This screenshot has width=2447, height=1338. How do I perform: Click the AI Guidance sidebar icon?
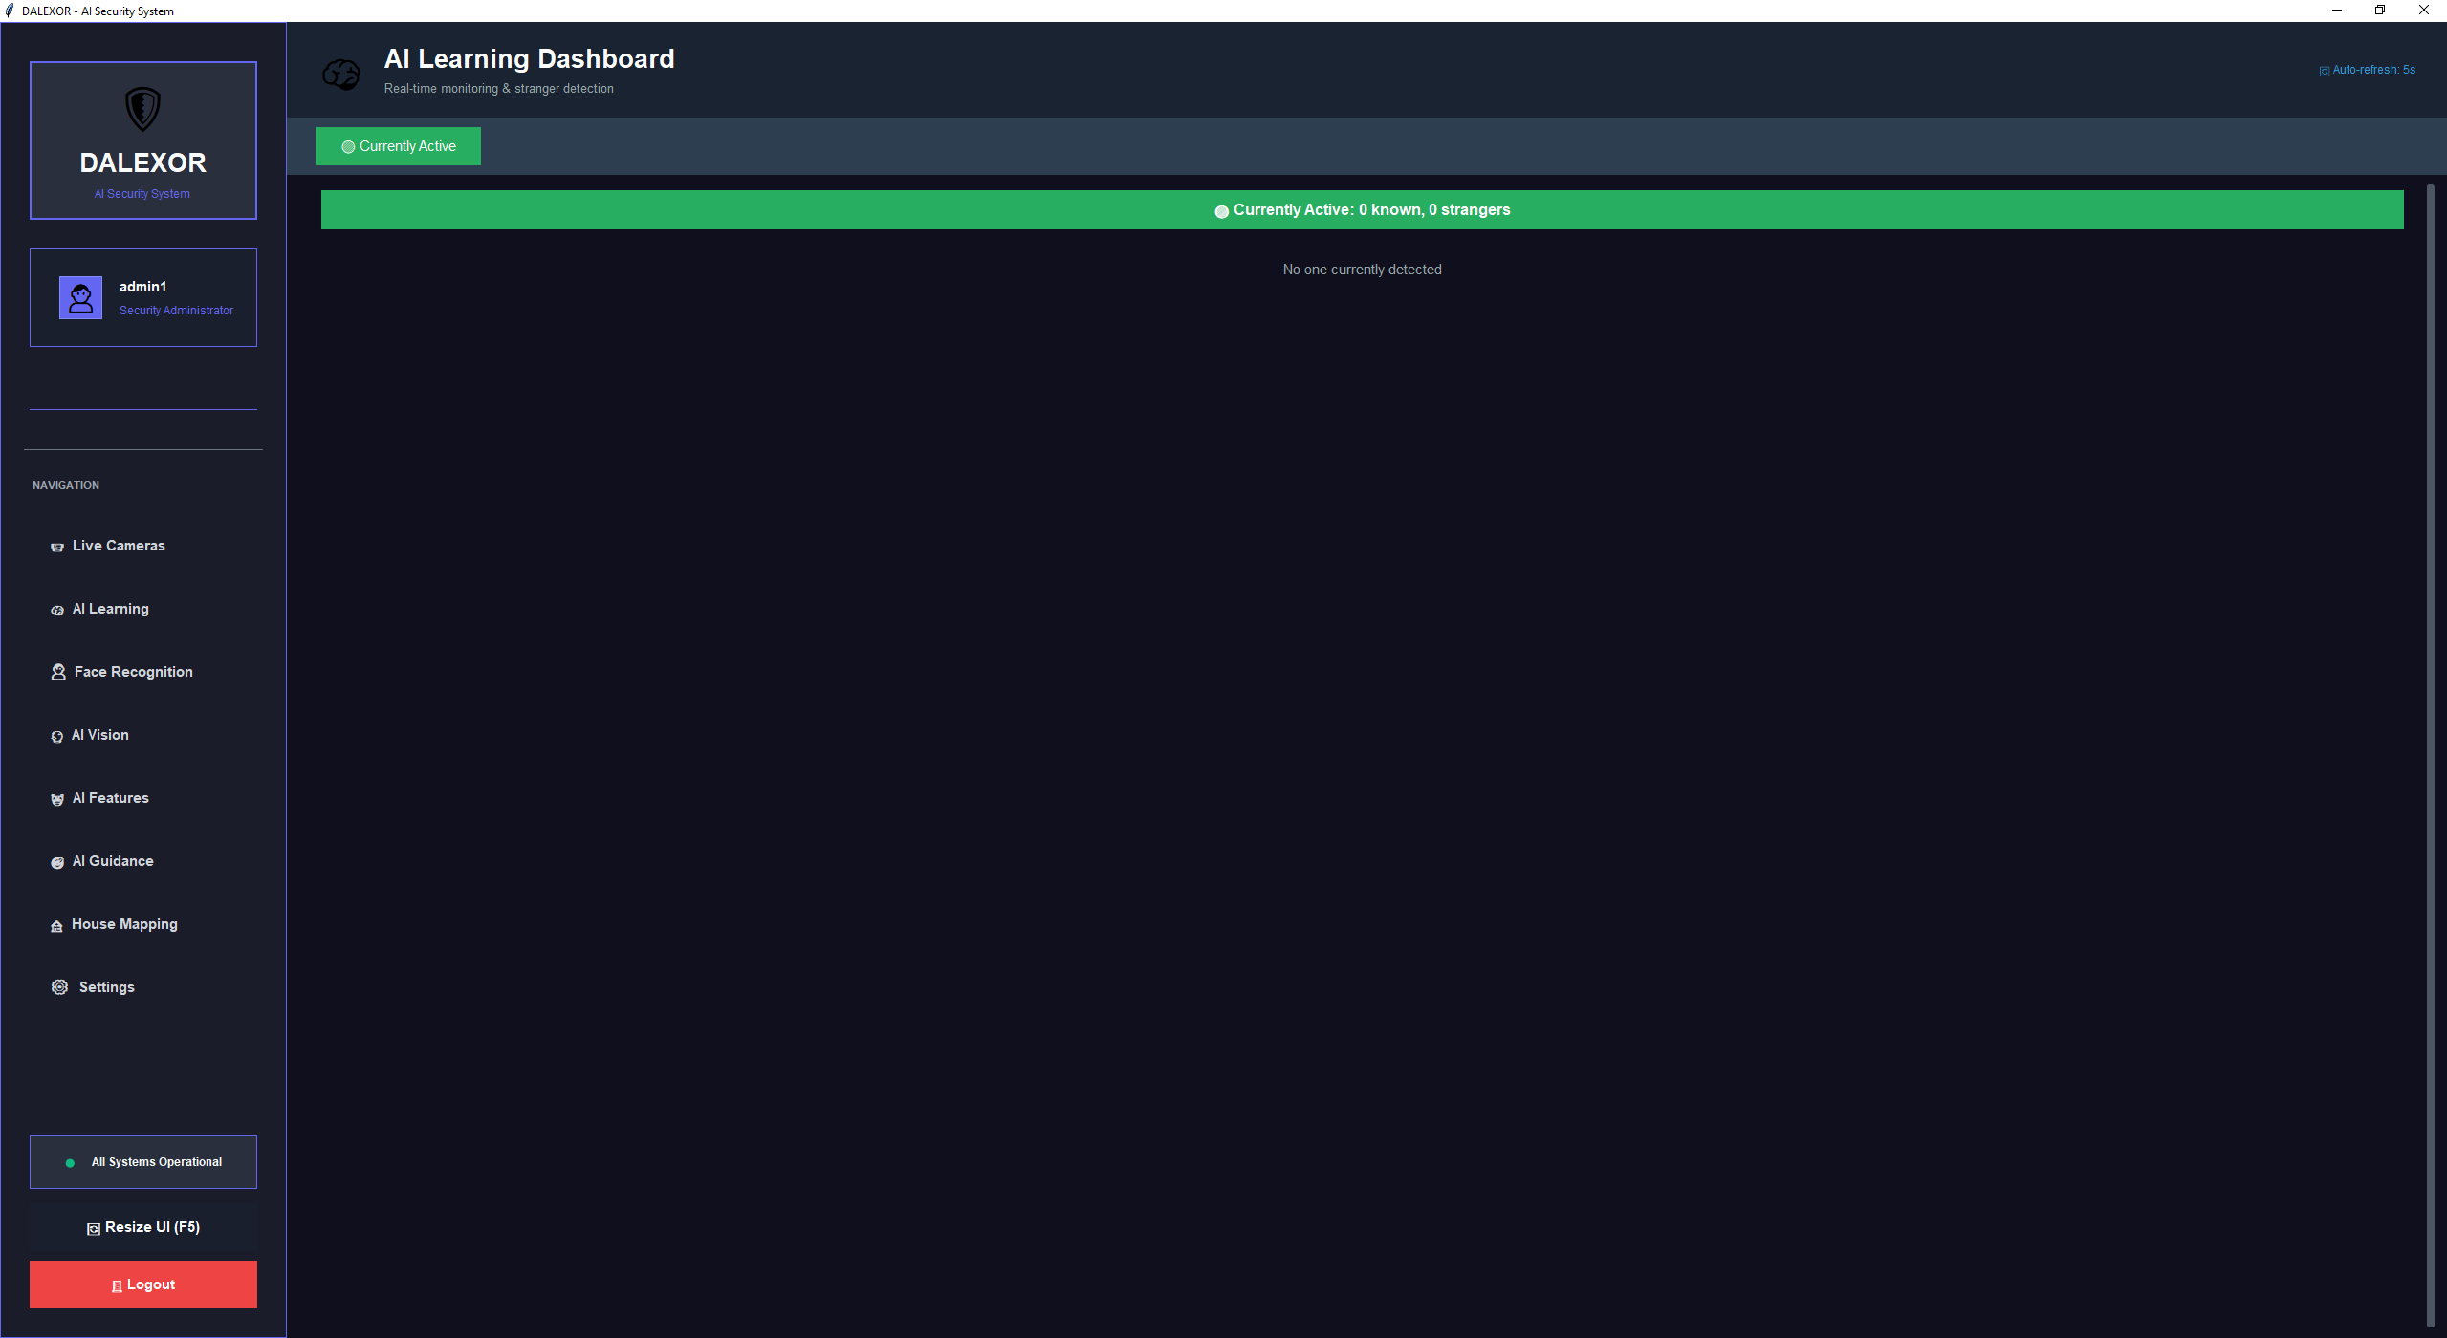pos(57,862)
